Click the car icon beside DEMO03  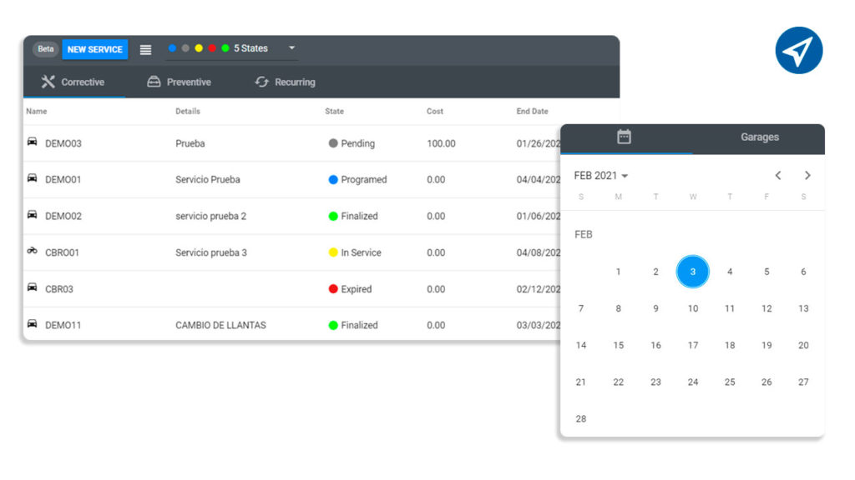33,142
